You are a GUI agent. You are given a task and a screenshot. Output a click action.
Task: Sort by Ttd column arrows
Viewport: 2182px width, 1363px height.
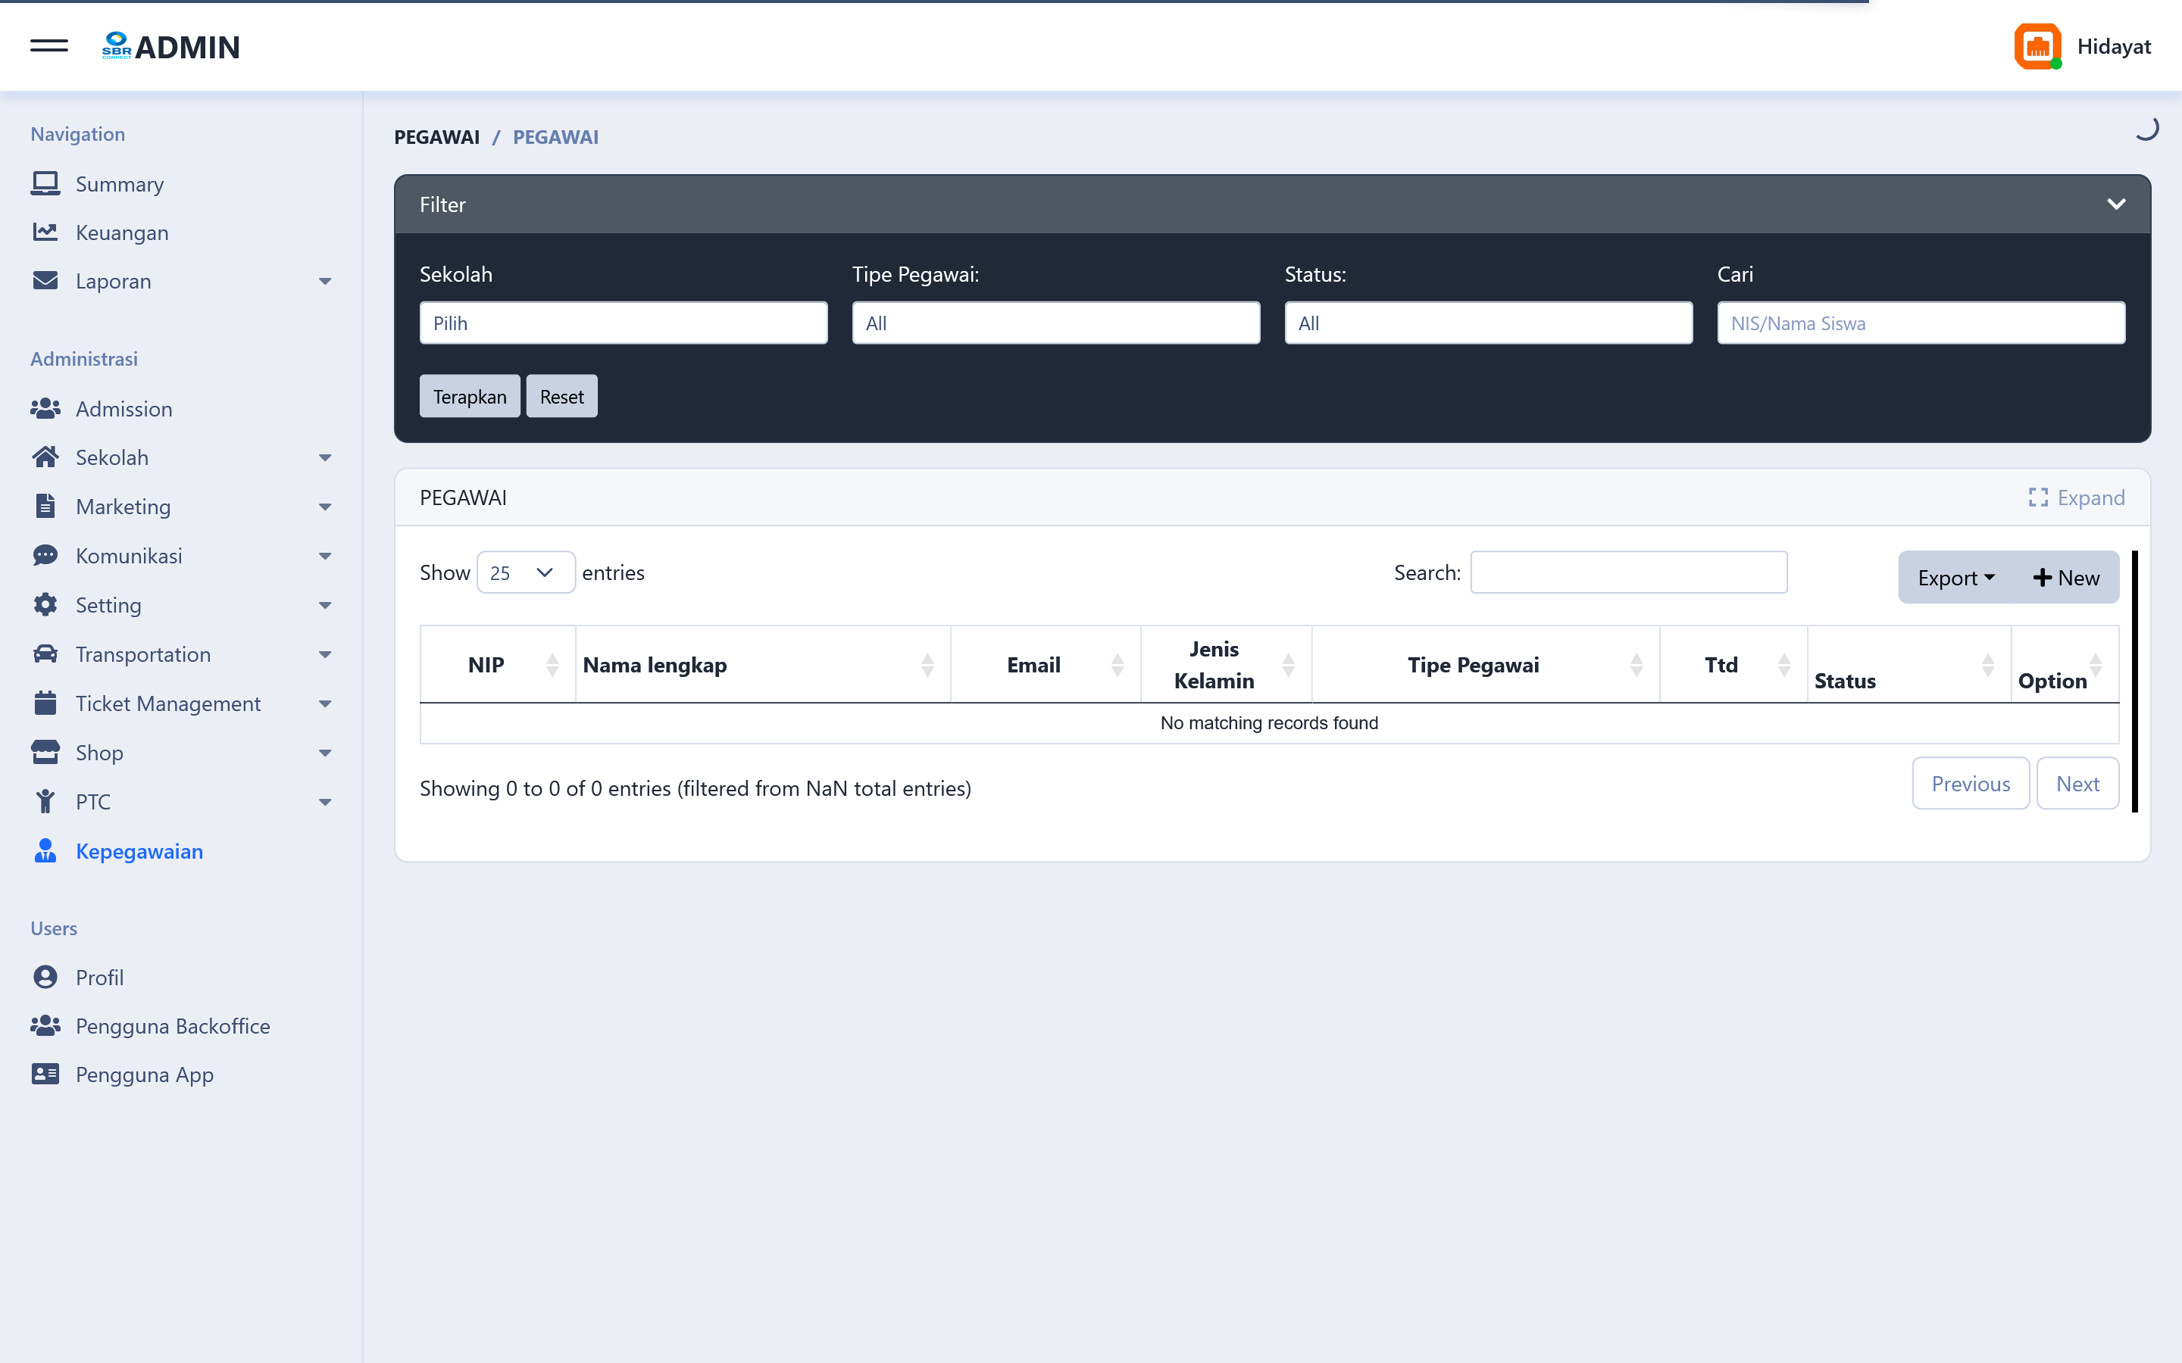pos(1784,666)
